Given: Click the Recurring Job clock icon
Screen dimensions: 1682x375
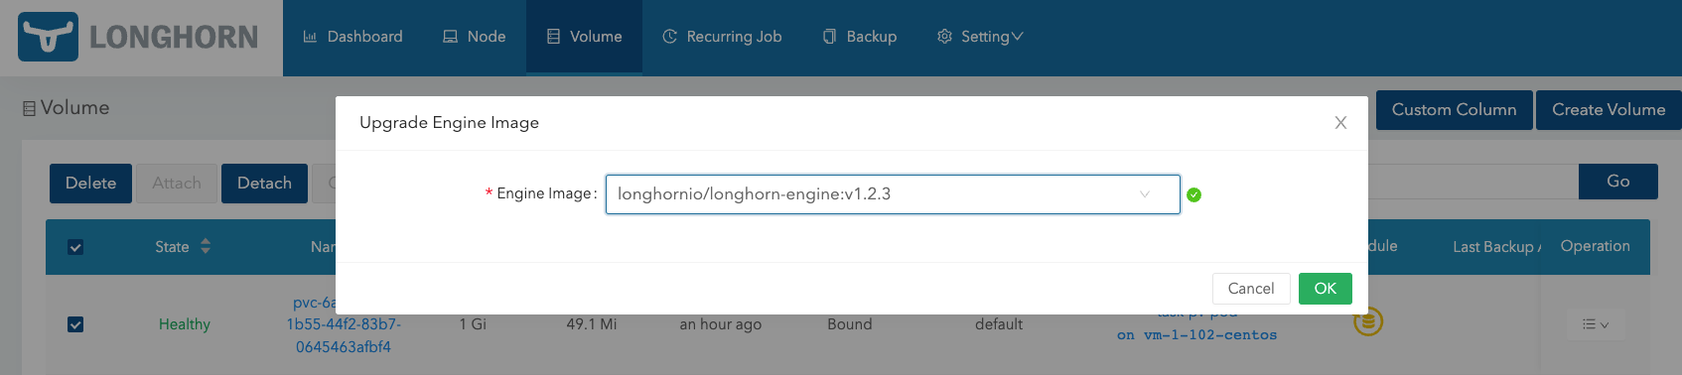Looking at the screenshot, I should pyautogui.click(x=669, y=37).
